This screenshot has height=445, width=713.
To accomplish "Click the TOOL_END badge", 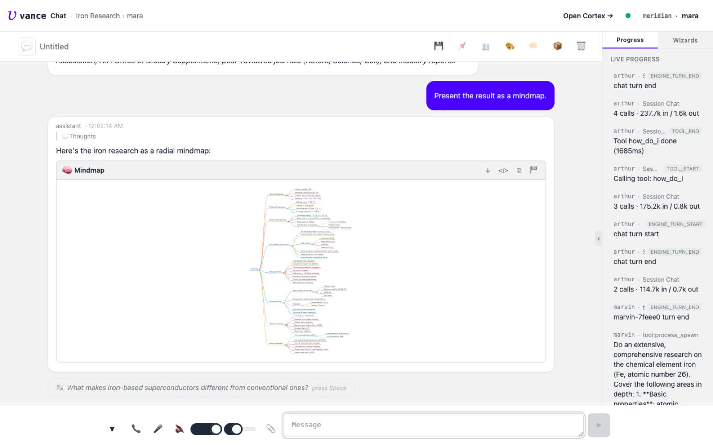I will (x=685, y=131).
